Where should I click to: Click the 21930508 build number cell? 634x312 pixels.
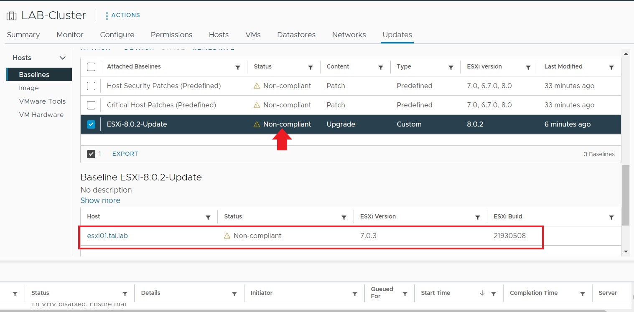[x=509, y=236]
